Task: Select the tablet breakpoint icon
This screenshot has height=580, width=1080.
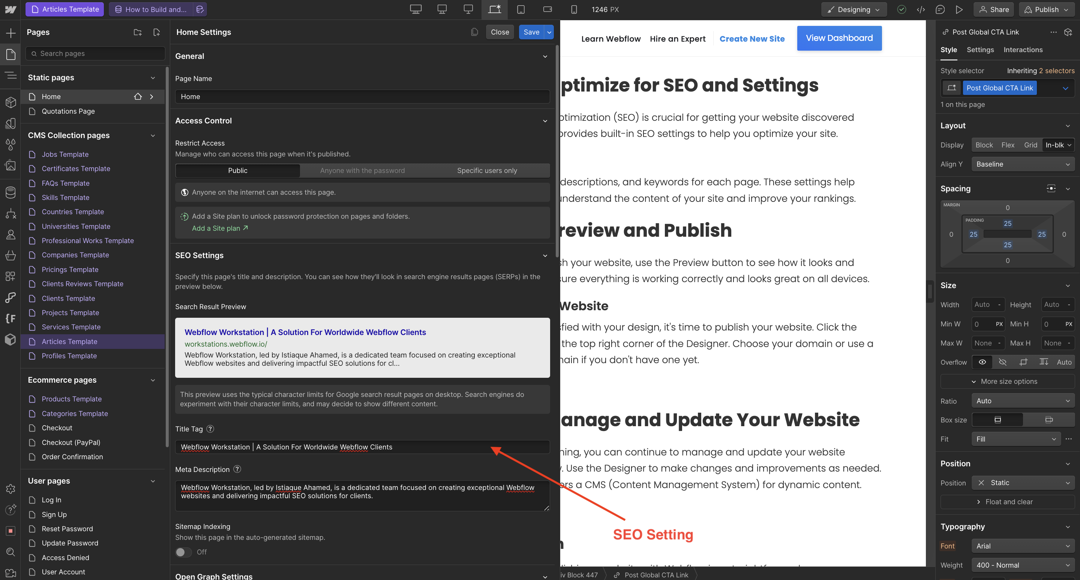Action: (x=521, y=9)
